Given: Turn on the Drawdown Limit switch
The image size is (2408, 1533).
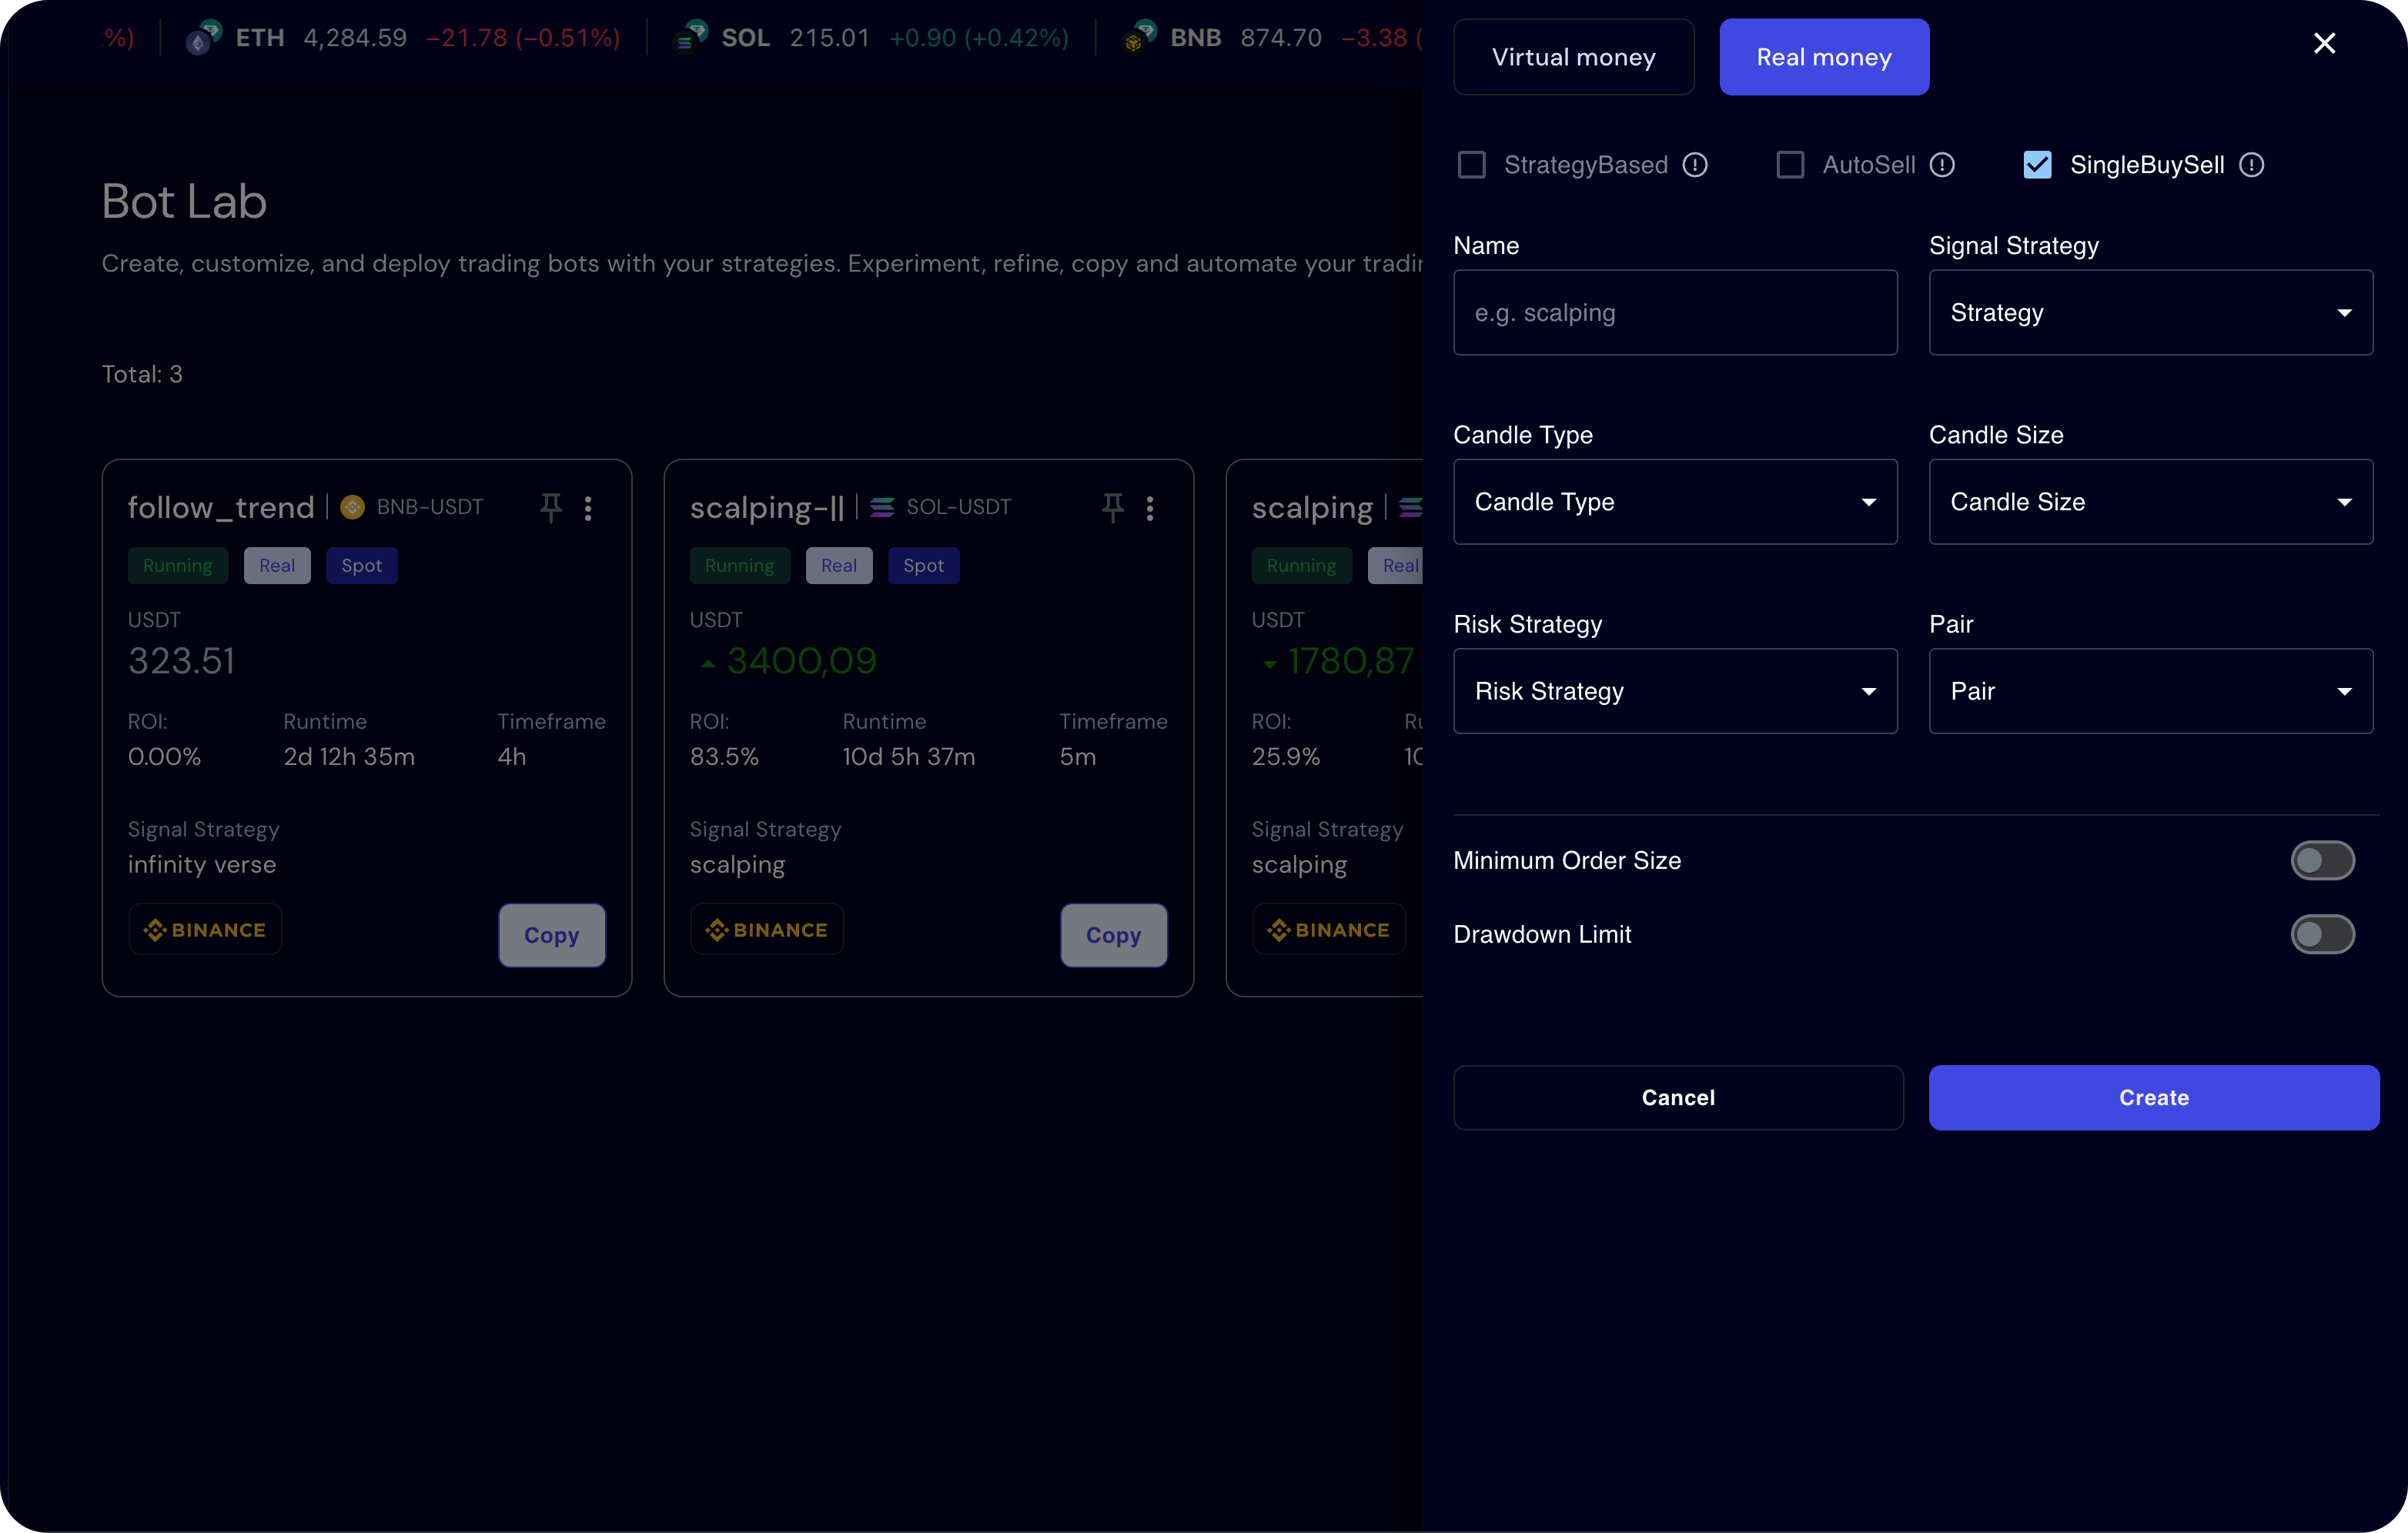Looking at the screenshot, I should click(x=2322, y=934).
